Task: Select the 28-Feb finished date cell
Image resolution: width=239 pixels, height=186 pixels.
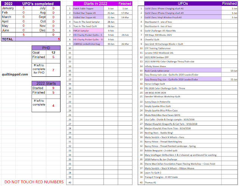Action: click(125, 35)
